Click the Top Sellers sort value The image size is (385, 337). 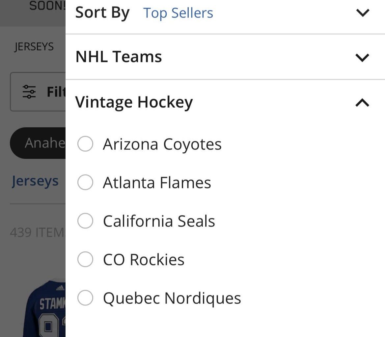pos(178,13)
